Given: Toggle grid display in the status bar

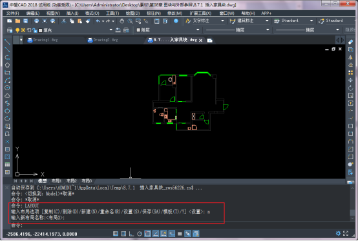Looking at the screenshot, I should [x=123, y=234].
